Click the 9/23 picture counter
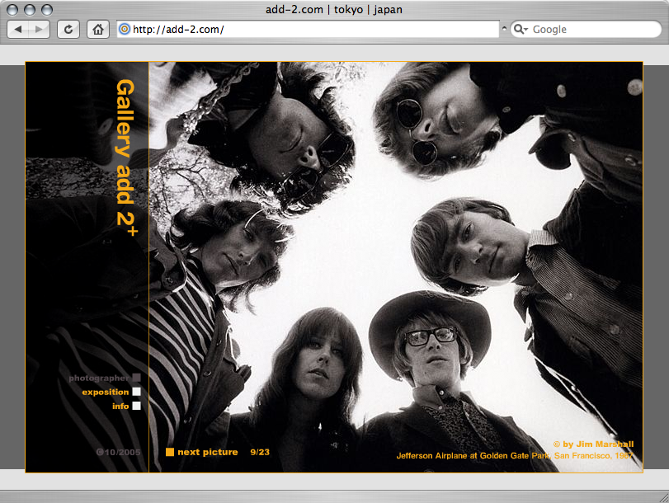Image resolution: width=669 pixels, height=503 pixels. coord(260,452)
